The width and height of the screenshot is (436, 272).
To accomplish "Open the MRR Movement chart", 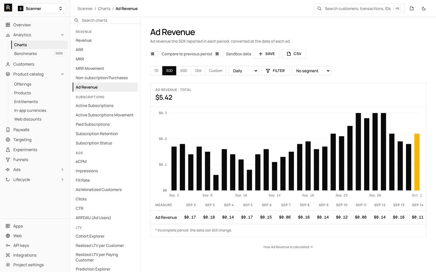I will coord(105,68).
